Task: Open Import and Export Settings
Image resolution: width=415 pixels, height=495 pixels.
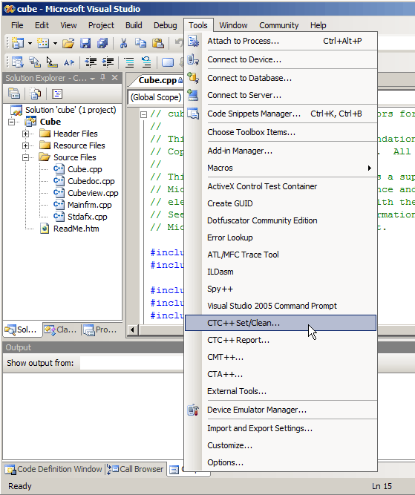Action: 260,428
